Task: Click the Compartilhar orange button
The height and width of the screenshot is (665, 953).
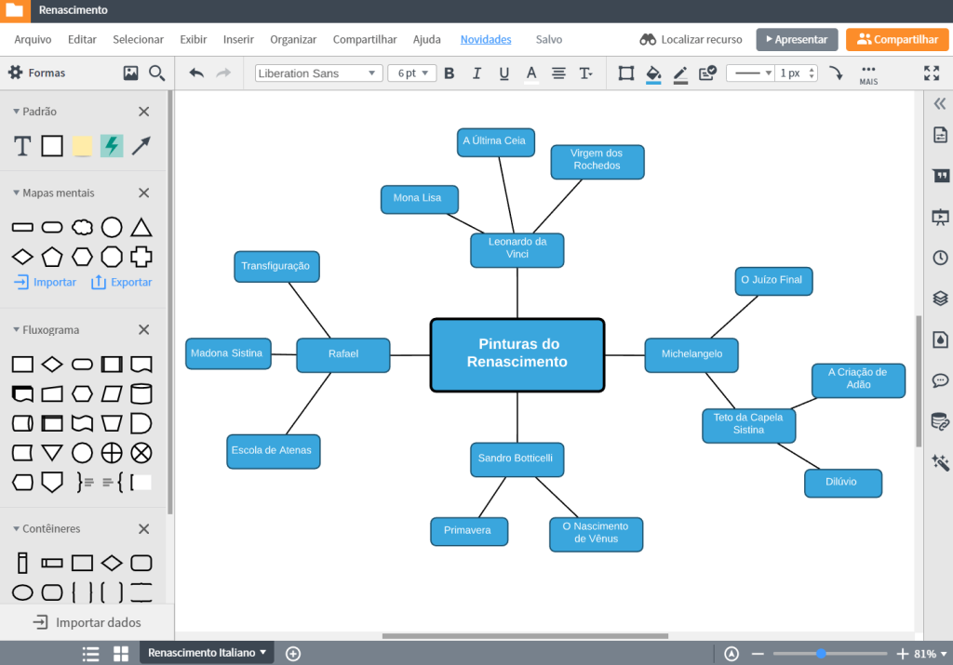Action: coord(897,40)
